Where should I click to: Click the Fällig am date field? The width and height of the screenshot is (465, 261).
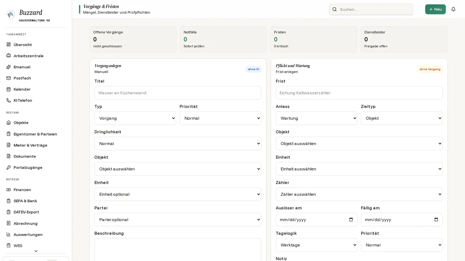tap(402, 220)
